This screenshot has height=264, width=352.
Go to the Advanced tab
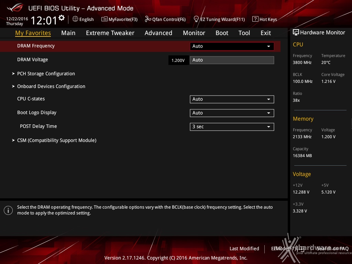158,33
